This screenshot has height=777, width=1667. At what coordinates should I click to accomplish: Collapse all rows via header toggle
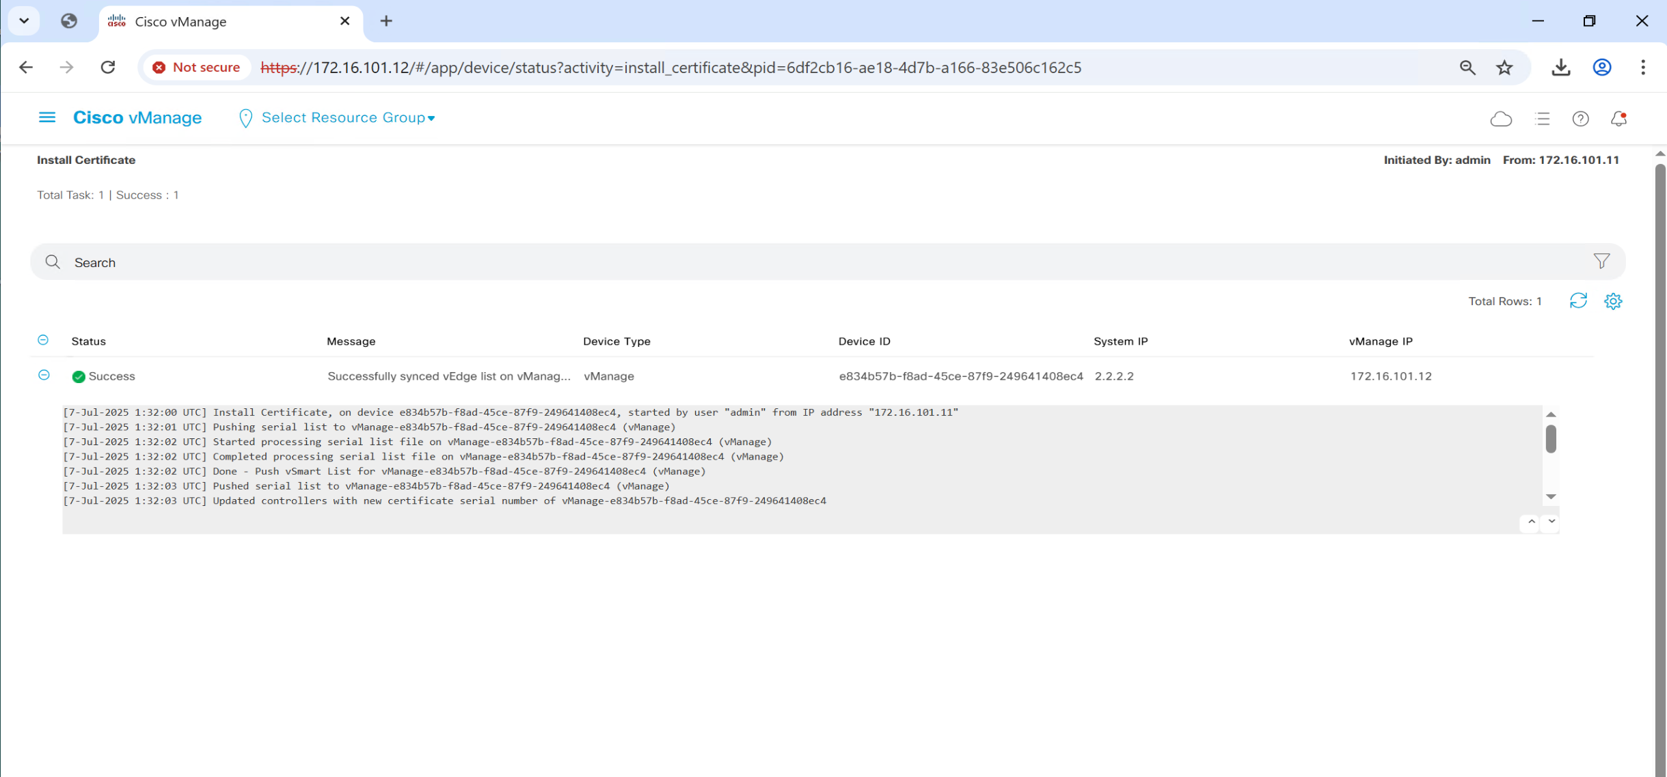(43, 340)
